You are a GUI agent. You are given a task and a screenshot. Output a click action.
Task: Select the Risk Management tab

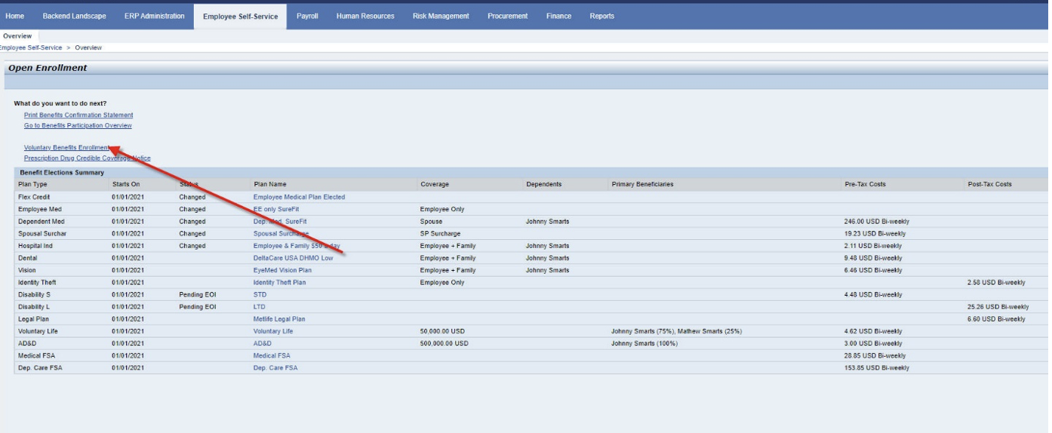tap(441, 17)
